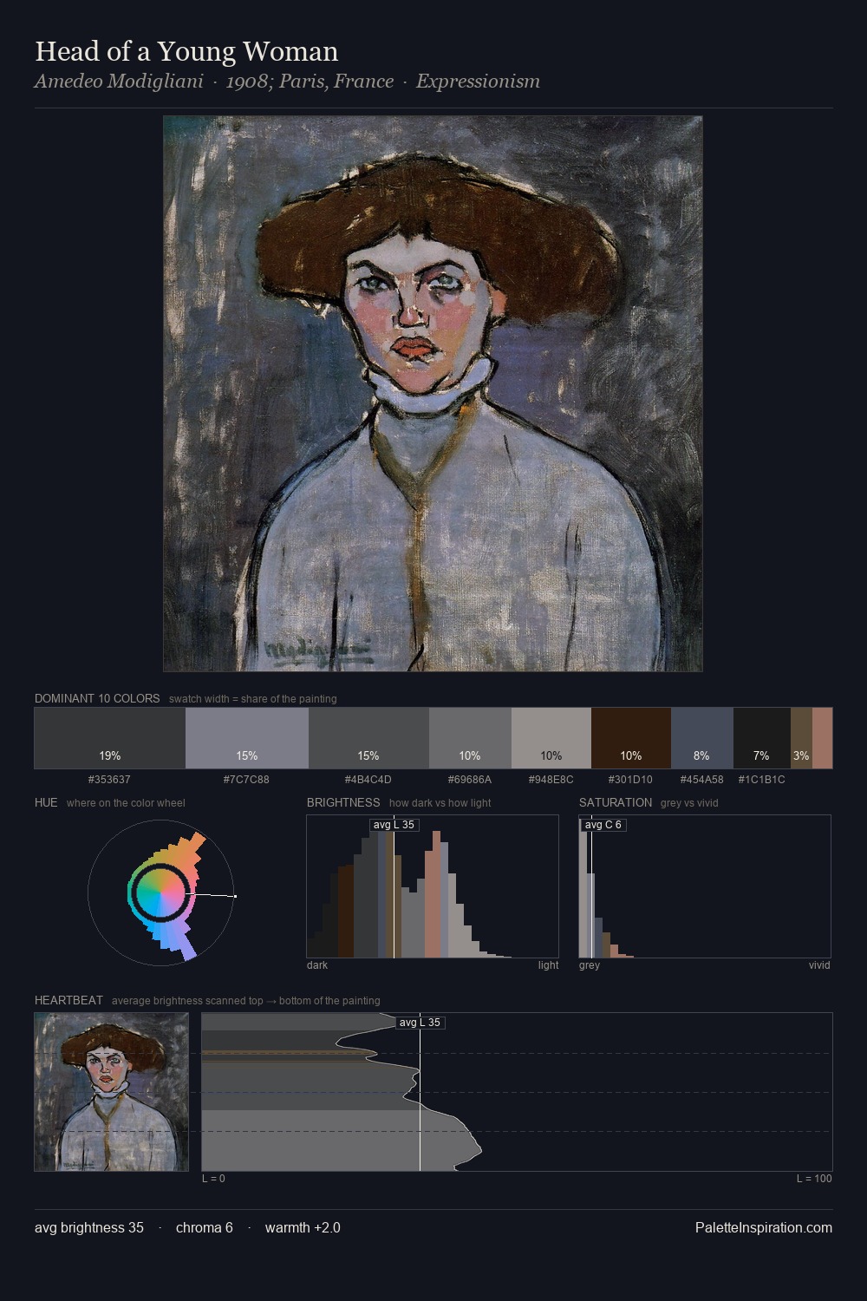This screenshot has width=867, height=1301.
Task: Click the 'DOMINANT 10 COLORS' heading
Action: (x=97, y=698)
